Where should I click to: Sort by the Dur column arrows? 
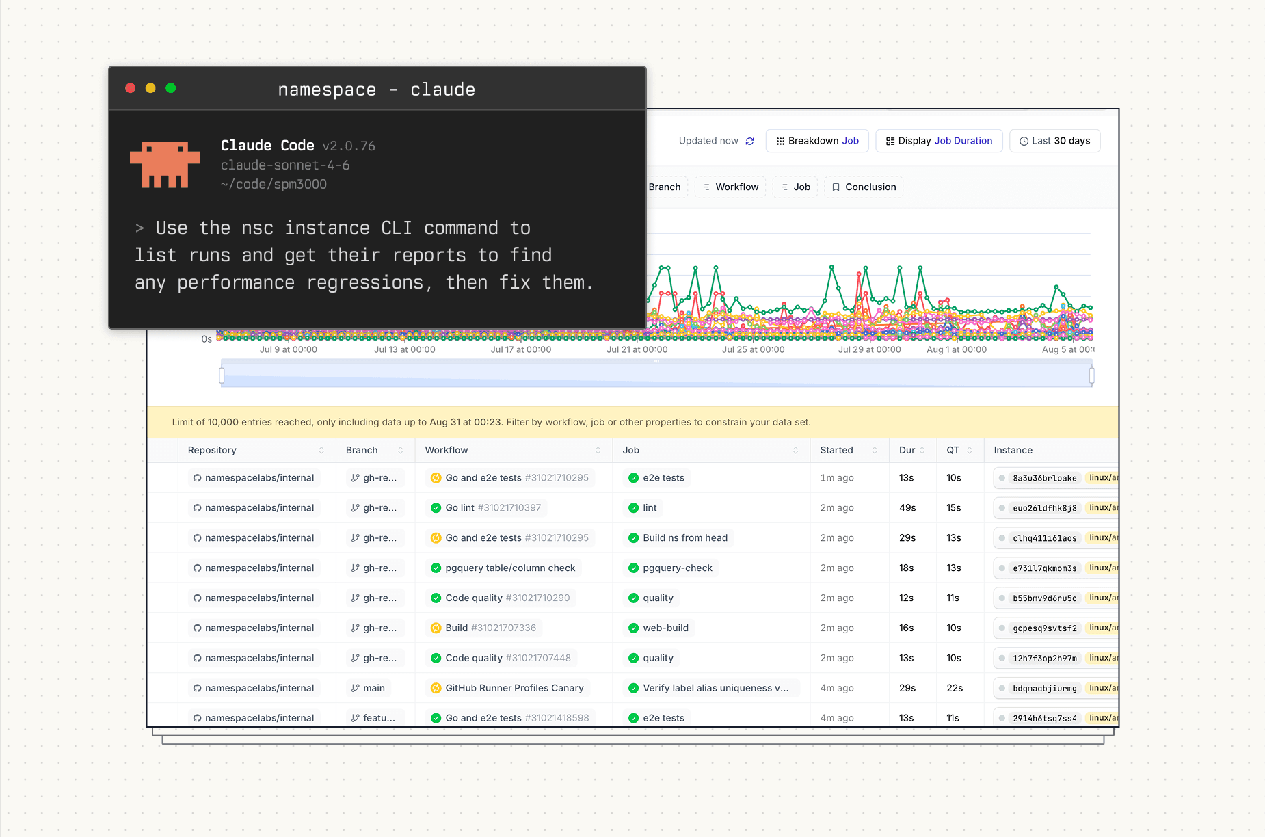(922, 450)
